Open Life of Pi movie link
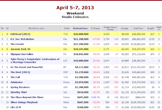 pos(16,107)
